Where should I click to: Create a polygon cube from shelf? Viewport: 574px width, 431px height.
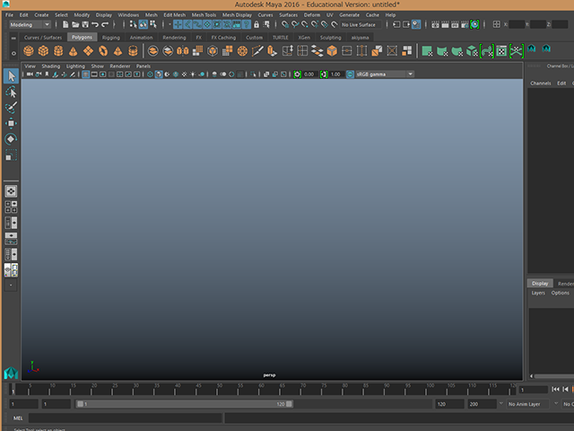pyautogui.click(x=44, y=51)
